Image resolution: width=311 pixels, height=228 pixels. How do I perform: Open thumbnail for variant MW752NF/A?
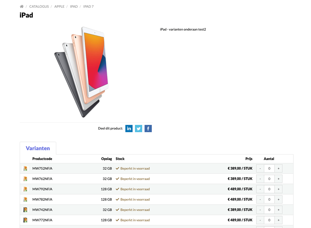coord(25,168)
